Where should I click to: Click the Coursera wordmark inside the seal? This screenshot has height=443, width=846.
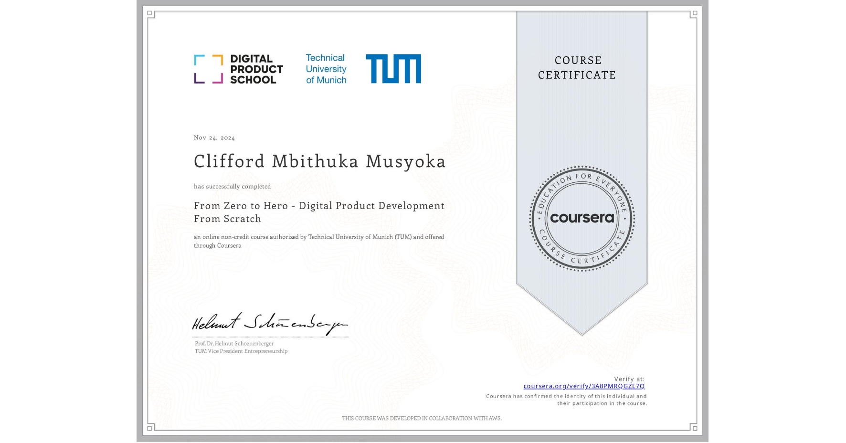click(582, 218)
